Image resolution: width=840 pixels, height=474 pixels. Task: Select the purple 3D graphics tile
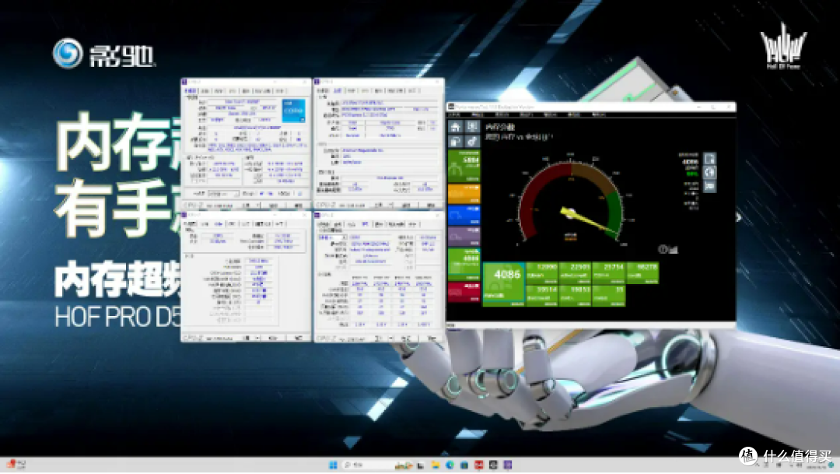pyautogui.click(x=464, y=237)
